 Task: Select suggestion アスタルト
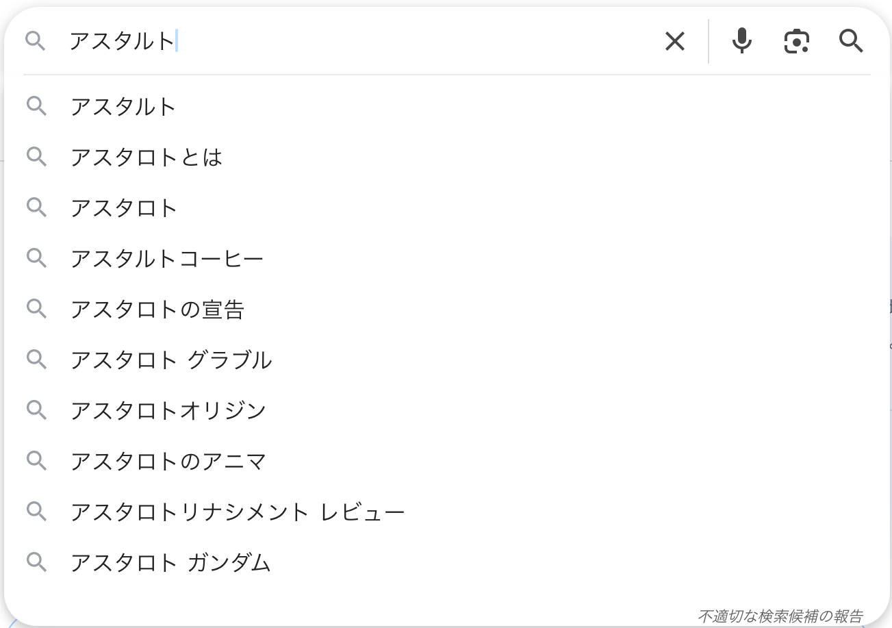(124, 107)
